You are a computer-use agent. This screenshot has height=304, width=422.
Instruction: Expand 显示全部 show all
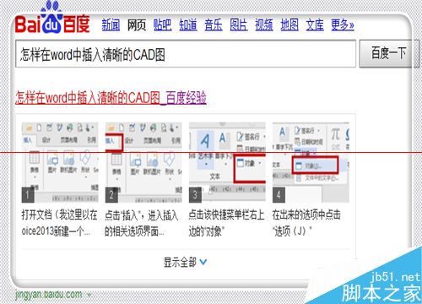[185, 263]
